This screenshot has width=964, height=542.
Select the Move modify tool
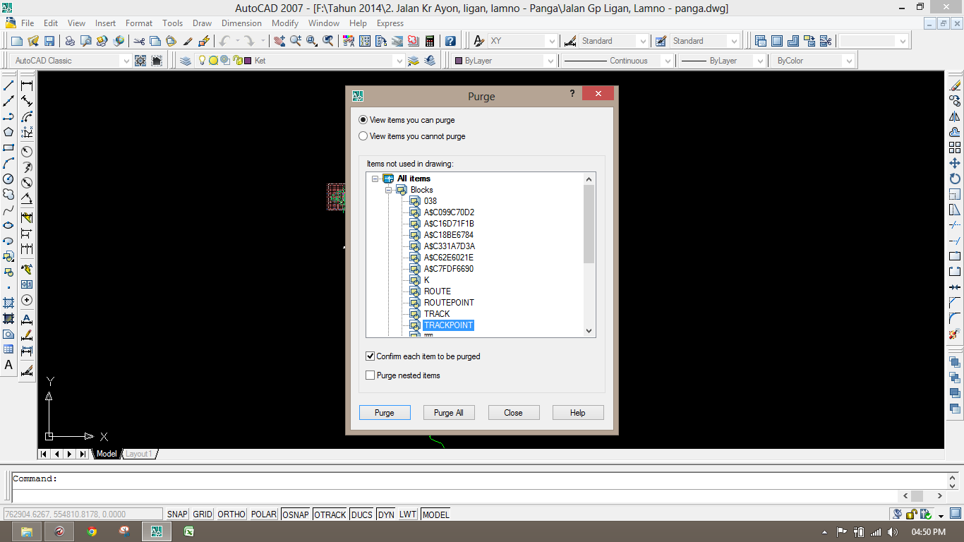click(x=955, y=163)
